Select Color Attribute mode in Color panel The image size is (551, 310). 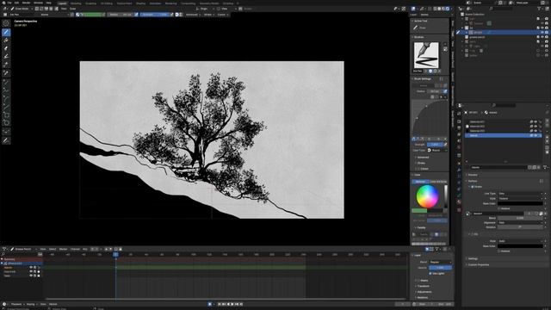click(438, 182)
